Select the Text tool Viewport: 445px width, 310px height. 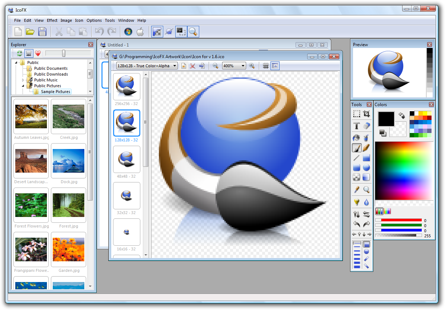(x=356, y=126)
